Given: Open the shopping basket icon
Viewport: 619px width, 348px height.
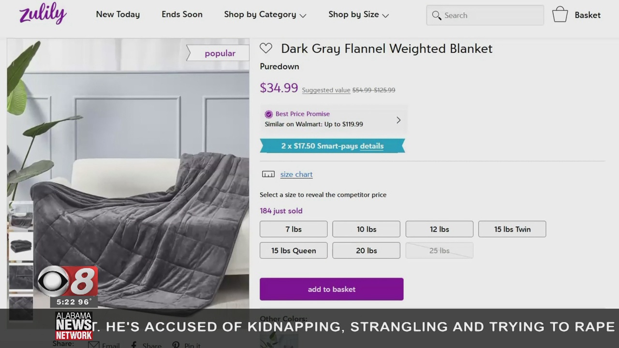Looking at the screenshot, I should [560, 15].
